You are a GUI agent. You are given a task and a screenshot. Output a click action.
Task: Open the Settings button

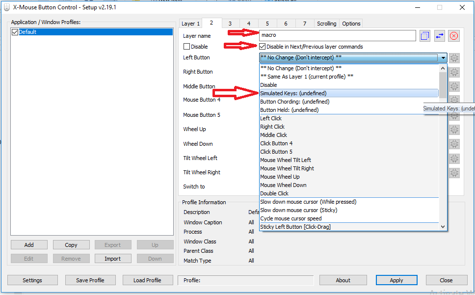tap(32, 280)
